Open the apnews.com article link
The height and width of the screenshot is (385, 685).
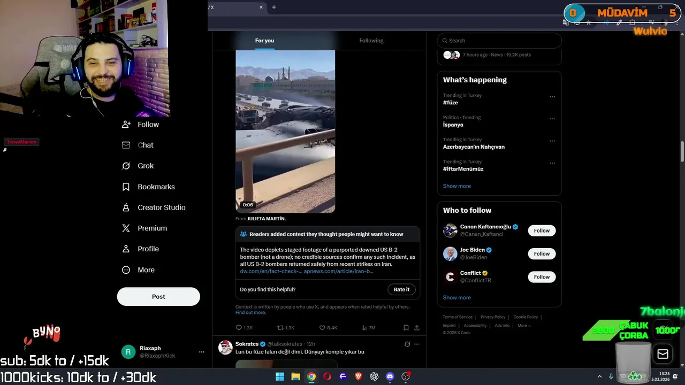pos(338,271)
